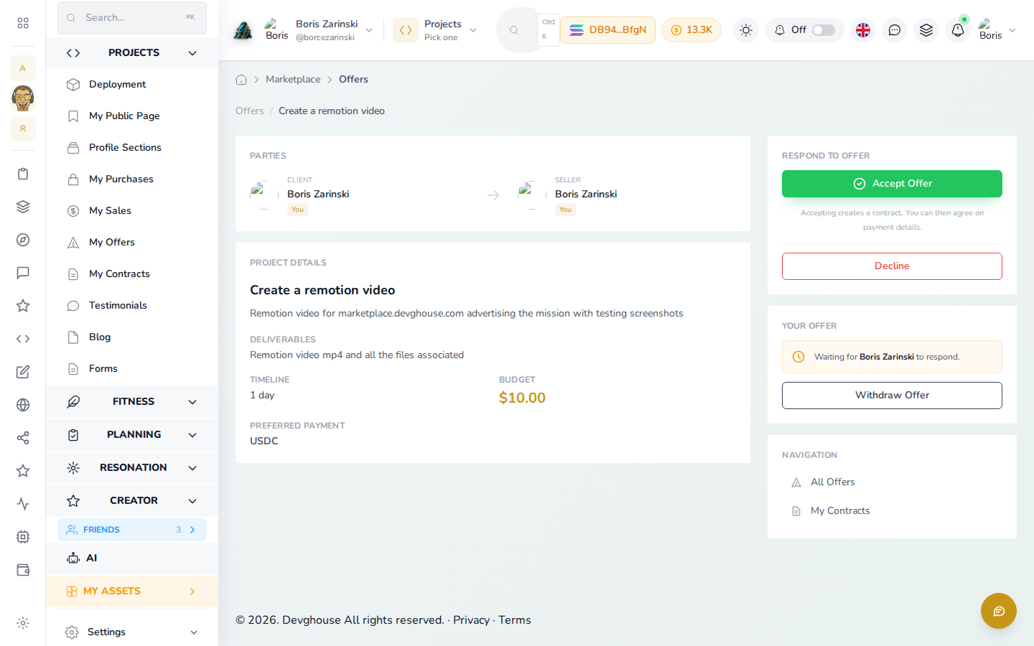Click the Withdraw Offer button
1034x646 pixels.
coord(892,395)
